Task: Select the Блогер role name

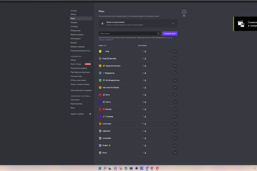Action: (x=109, y=109)
